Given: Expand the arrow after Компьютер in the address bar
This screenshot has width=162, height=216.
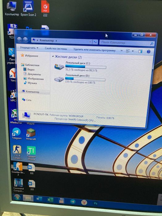Looking at the screenshot, I should [x=56, y=41].
